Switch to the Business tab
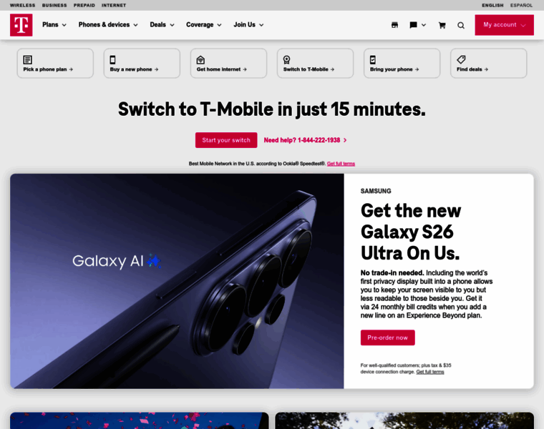 [54, 5]
